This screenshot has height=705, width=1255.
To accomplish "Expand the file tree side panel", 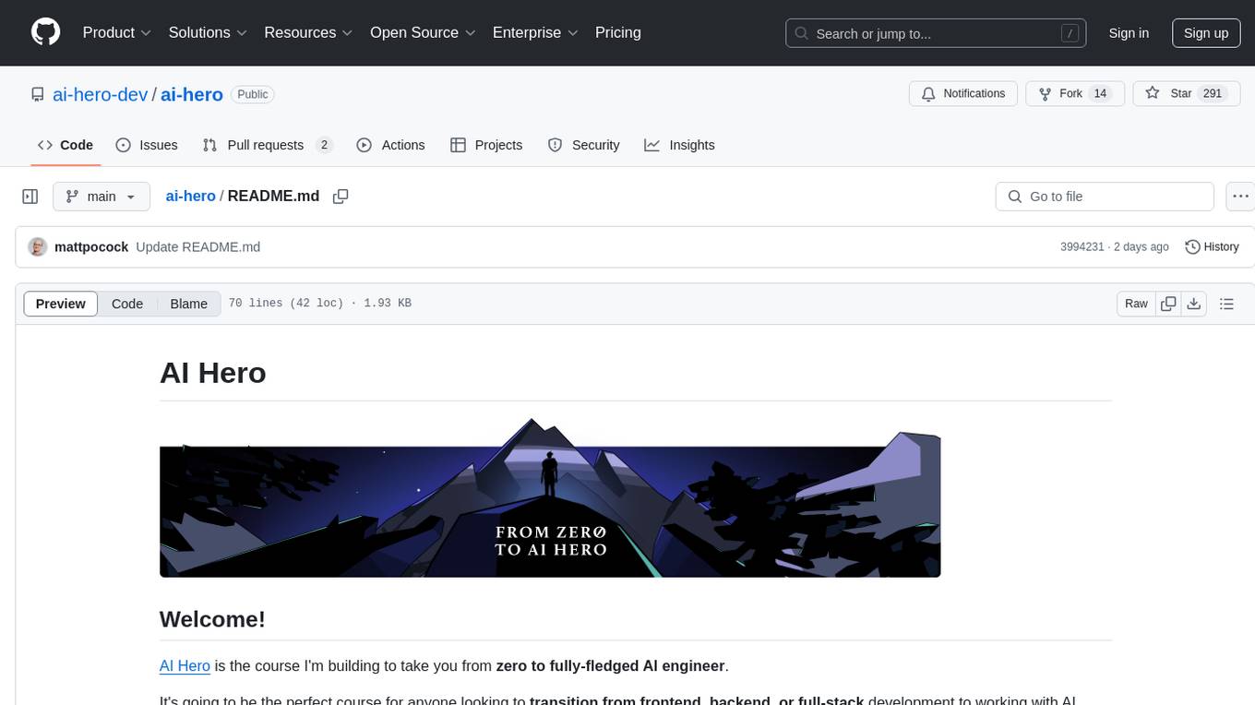I will click(30, 197).
